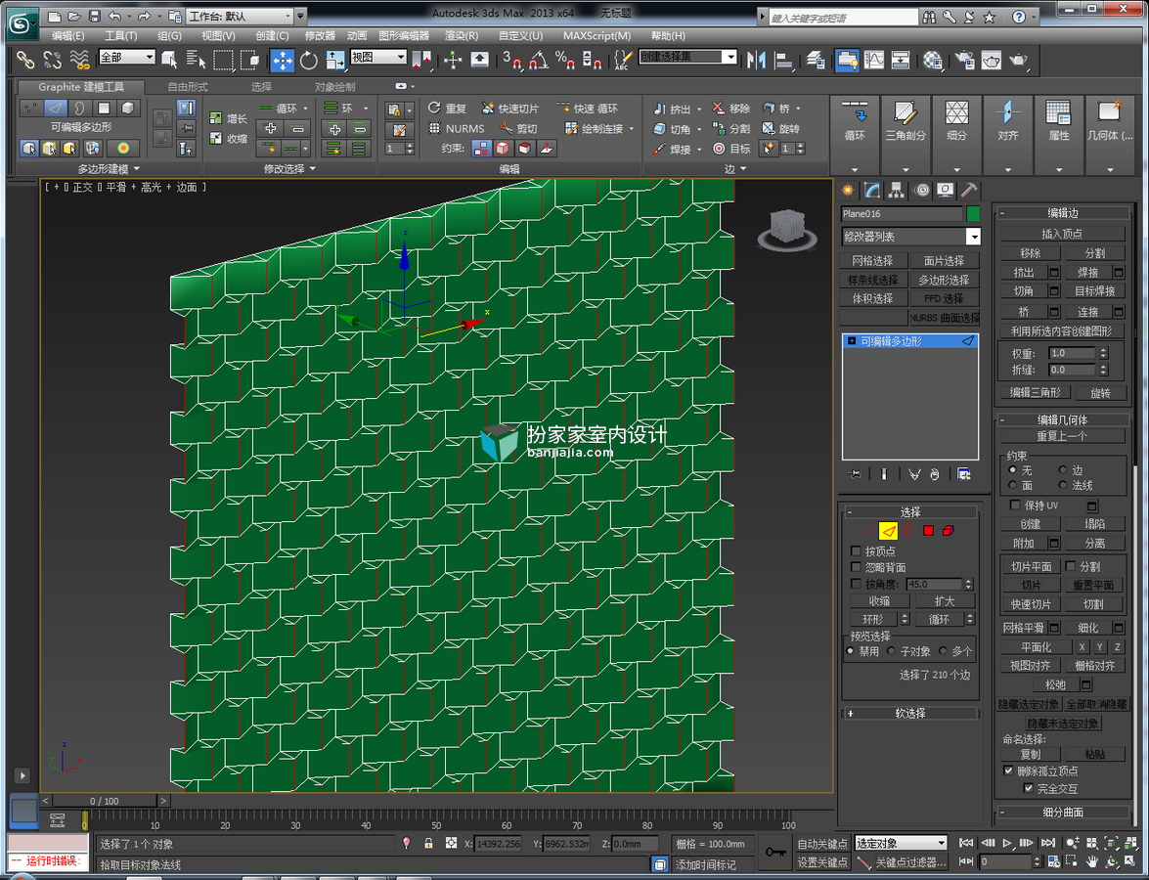Open the MAXScript(M) menu
Screen dimensions: 1149x880
coord(597,35)
